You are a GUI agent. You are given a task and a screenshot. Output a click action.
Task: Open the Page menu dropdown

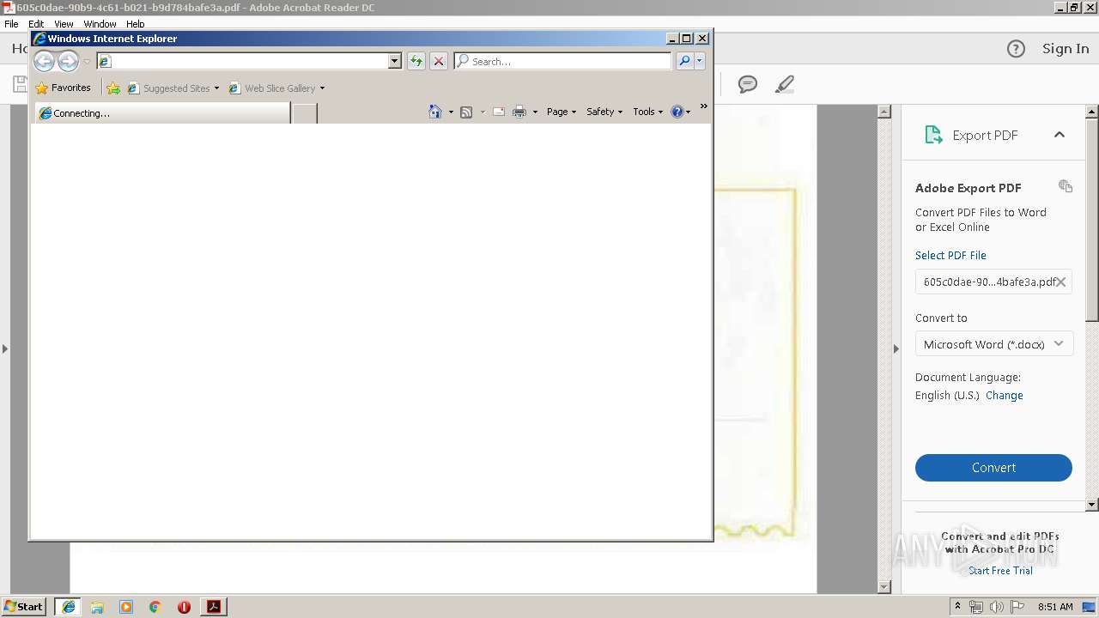(x=562, y=112)
